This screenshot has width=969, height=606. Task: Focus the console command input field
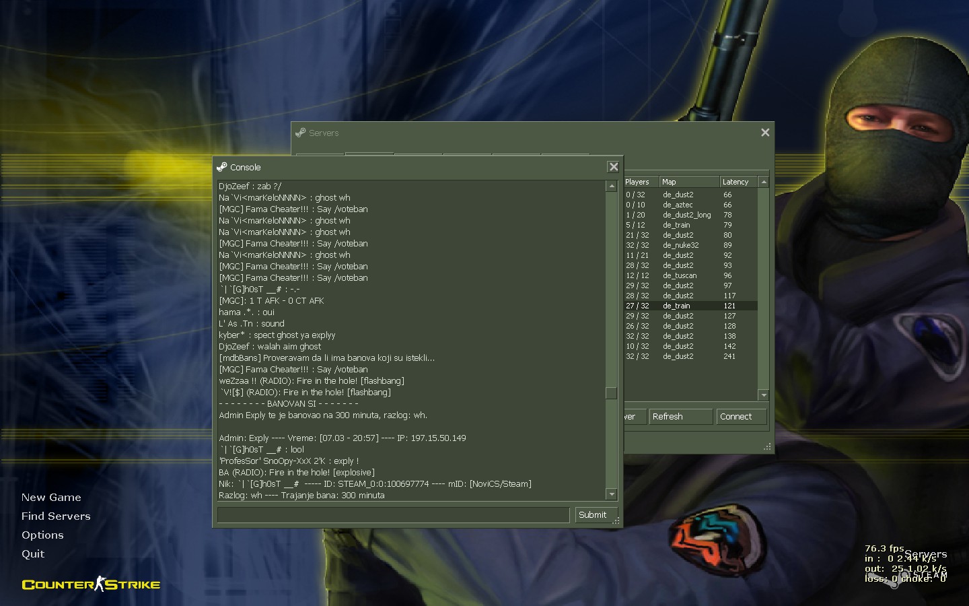[394, 515]
